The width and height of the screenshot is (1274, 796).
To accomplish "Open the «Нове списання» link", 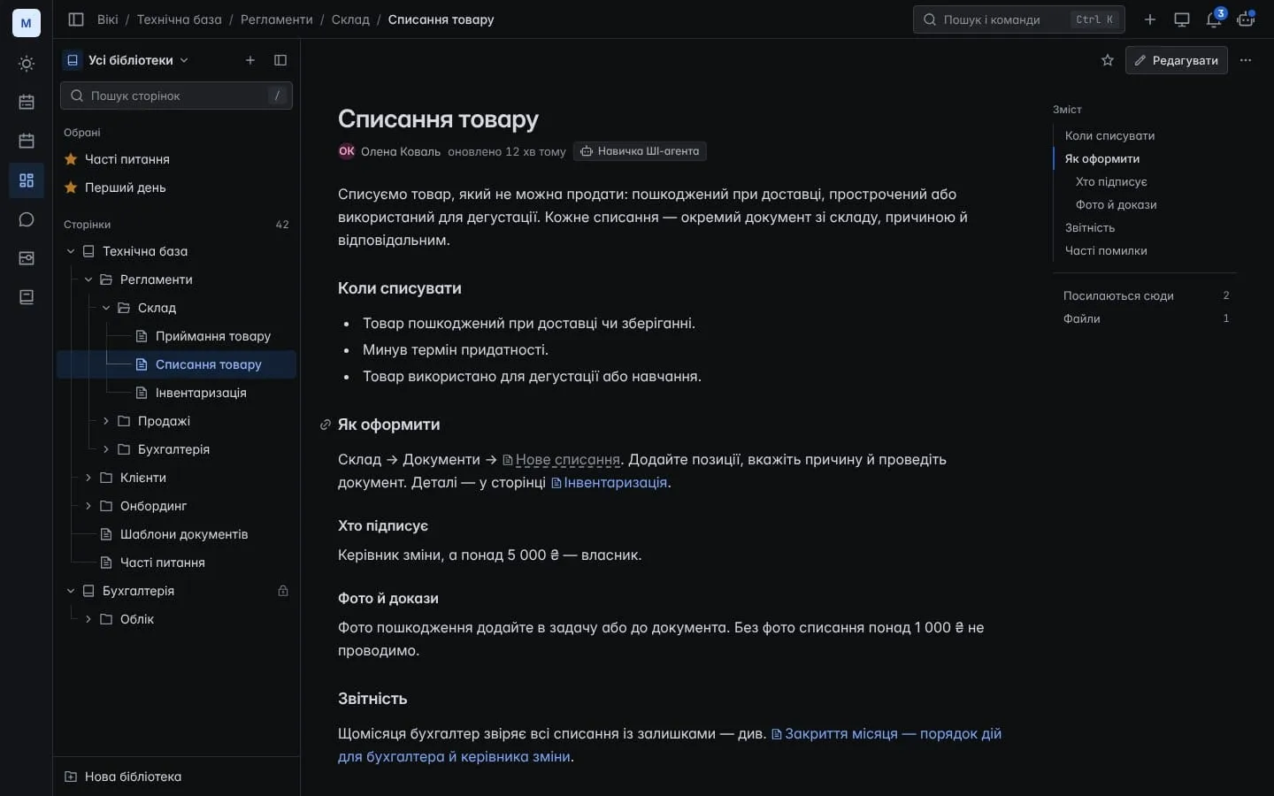I will [561, 460].
